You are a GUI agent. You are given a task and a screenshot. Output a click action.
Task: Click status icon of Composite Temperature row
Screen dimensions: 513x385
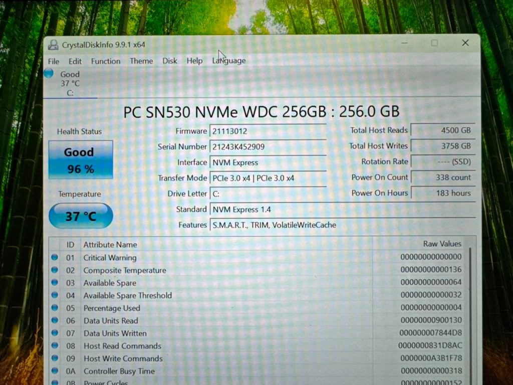coord(55,270)
